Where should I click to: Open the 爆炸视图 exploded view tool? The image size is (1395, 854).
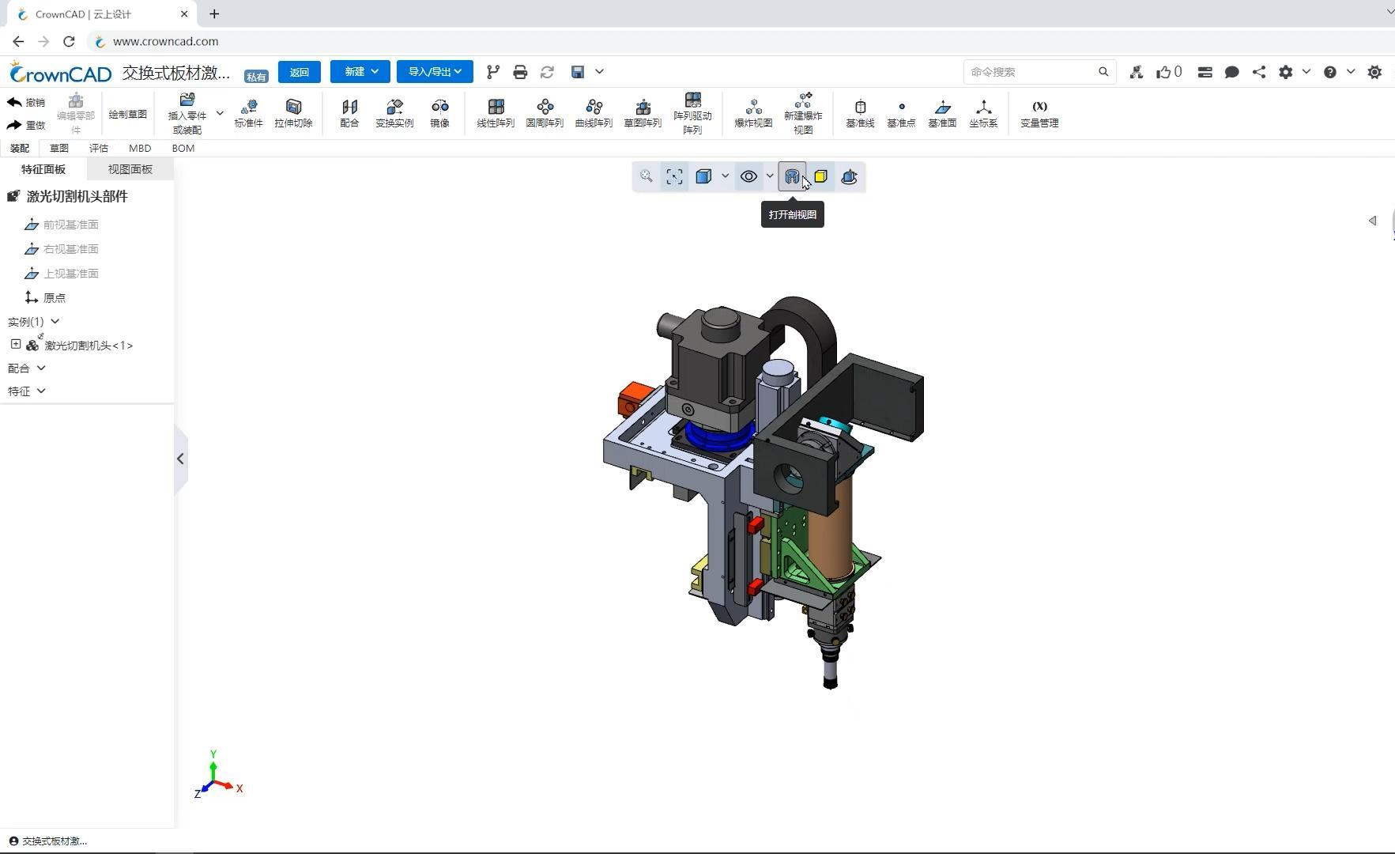pyautogui.click(x=752, y=112)
